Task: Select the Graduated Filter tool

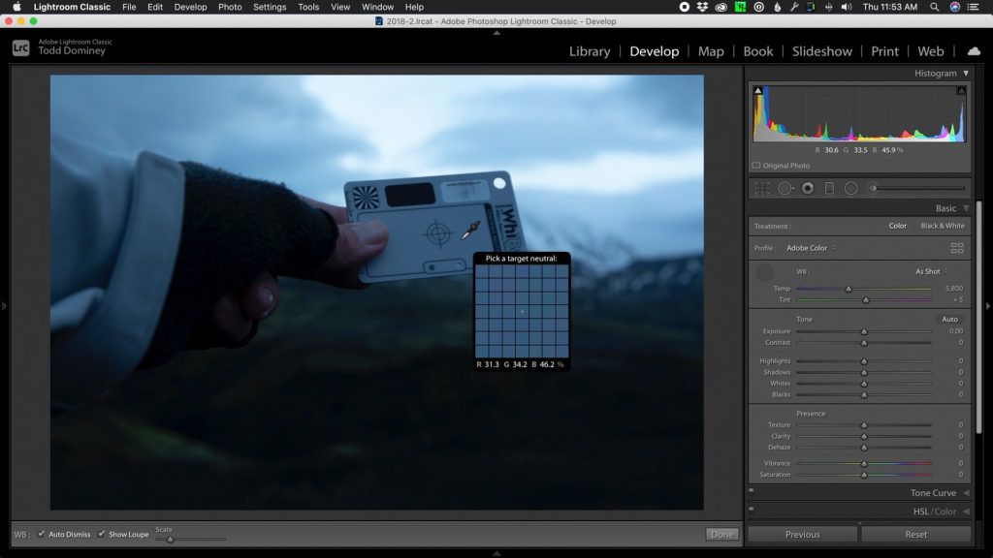Action: (828, 188)
